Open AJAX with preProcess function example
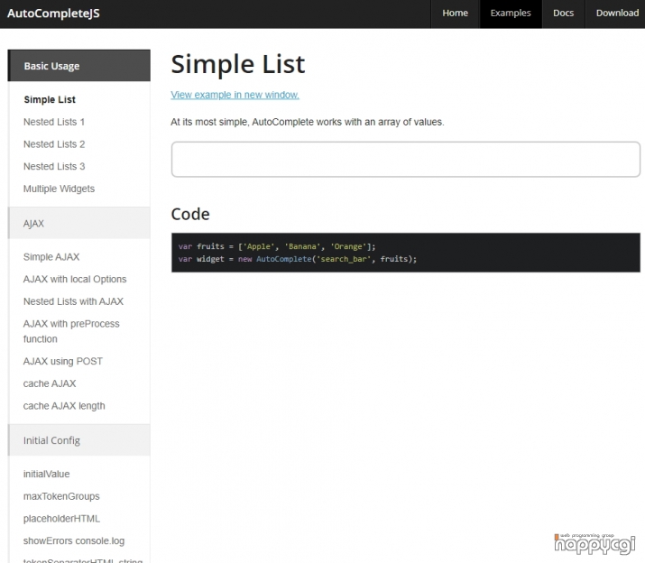This screenshot has width=645, height=563. click(x=71, y=331)
